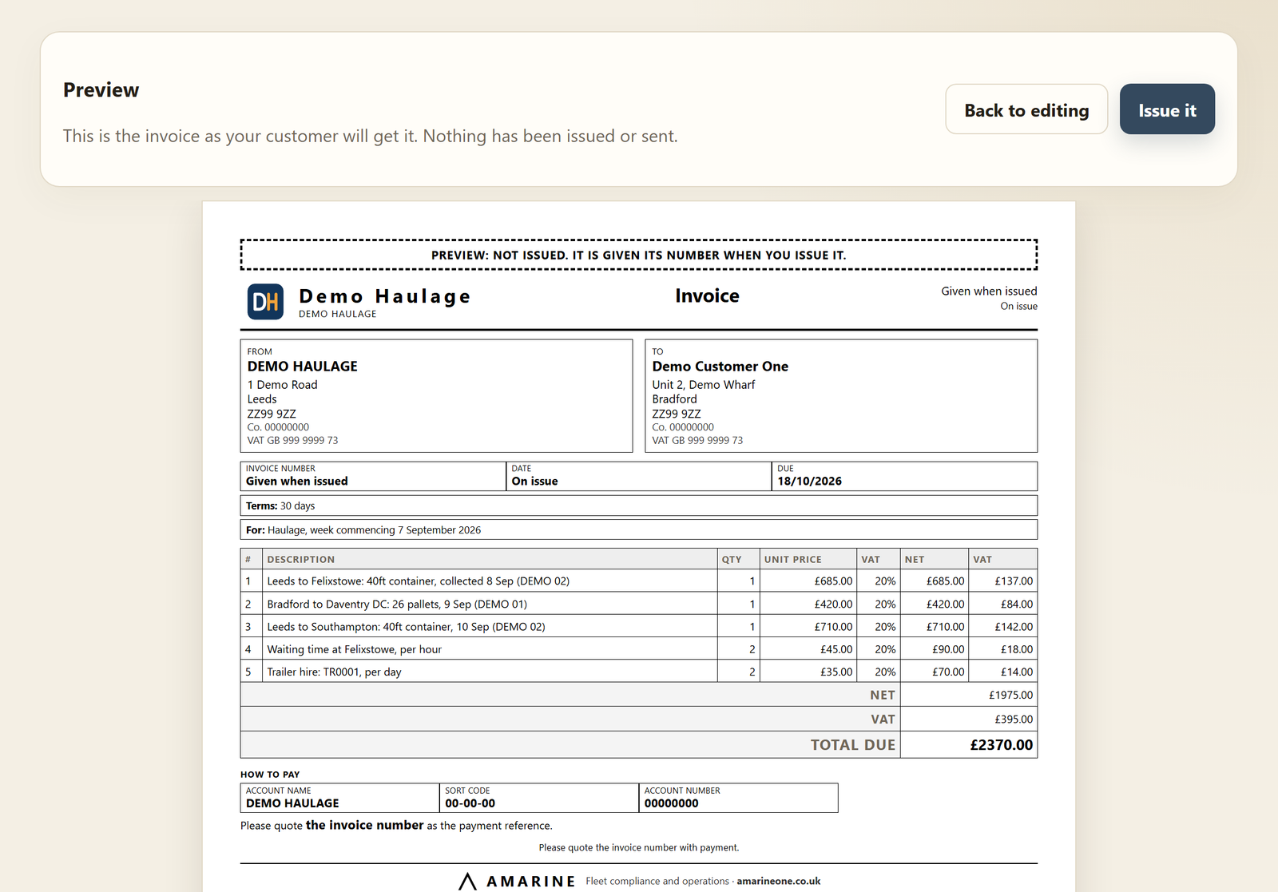Click the customer name Demo Customer One
Screen dimensions: 1278x892
pyautogui.click(x=720, y=367)
